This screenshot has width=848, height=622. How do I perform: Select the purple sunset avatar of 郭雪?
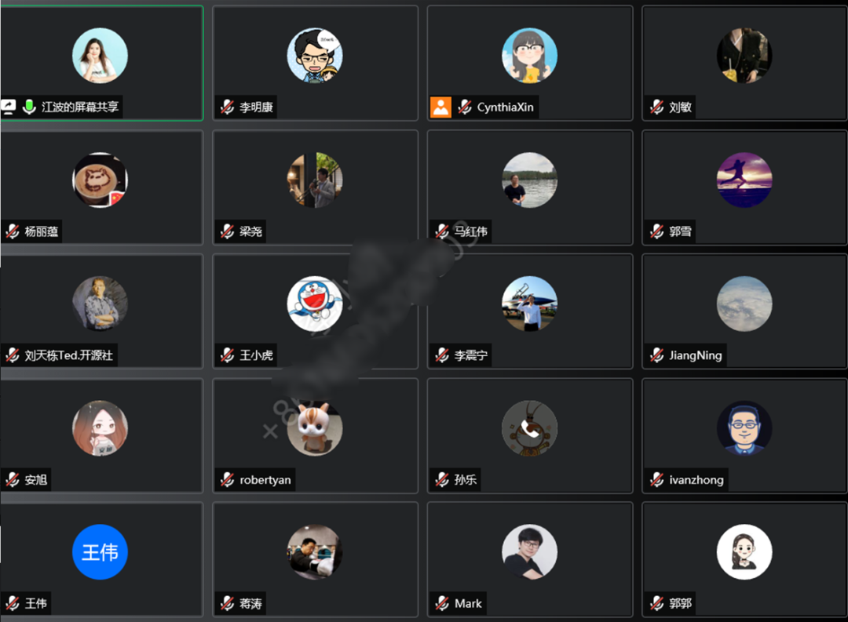point(744,180)
